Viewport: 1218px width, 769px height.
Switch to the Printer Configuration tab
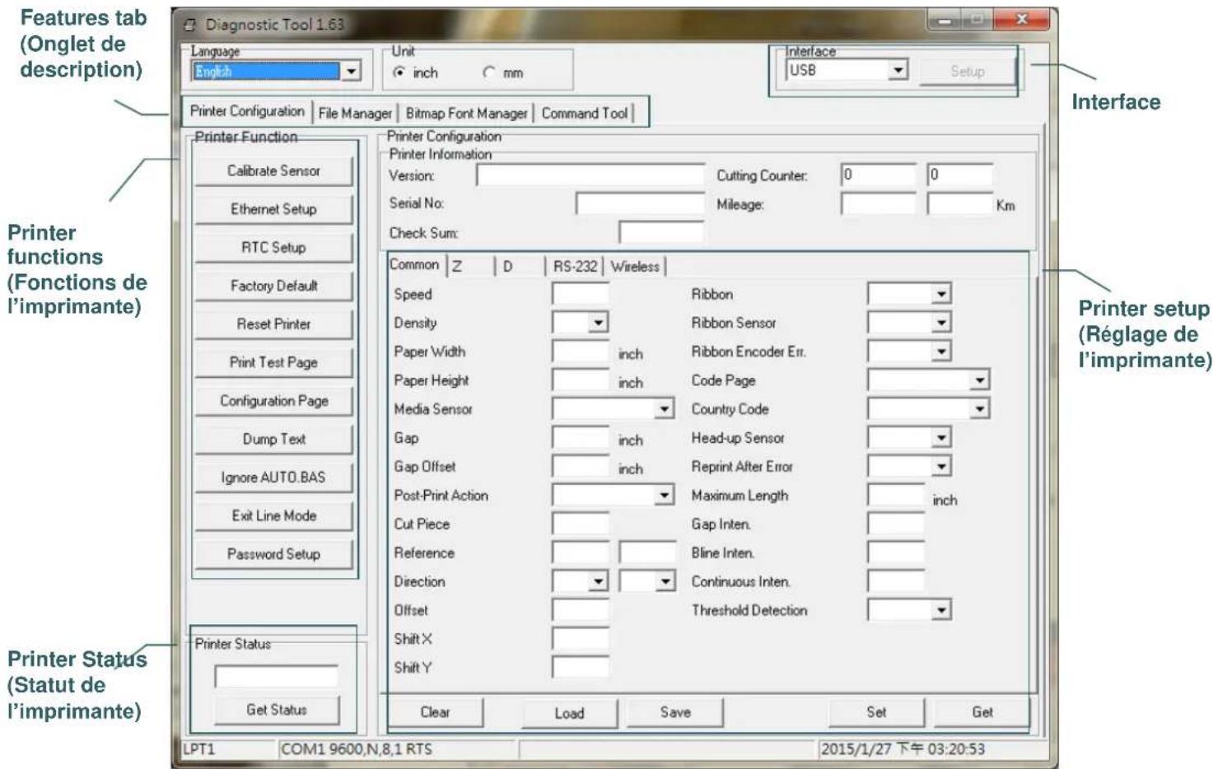[x=247, y=111]
